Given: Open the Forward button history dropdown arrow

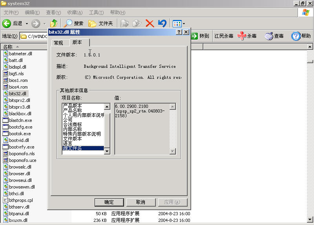Looking at the screenshot, I should (x=44, y=24).
